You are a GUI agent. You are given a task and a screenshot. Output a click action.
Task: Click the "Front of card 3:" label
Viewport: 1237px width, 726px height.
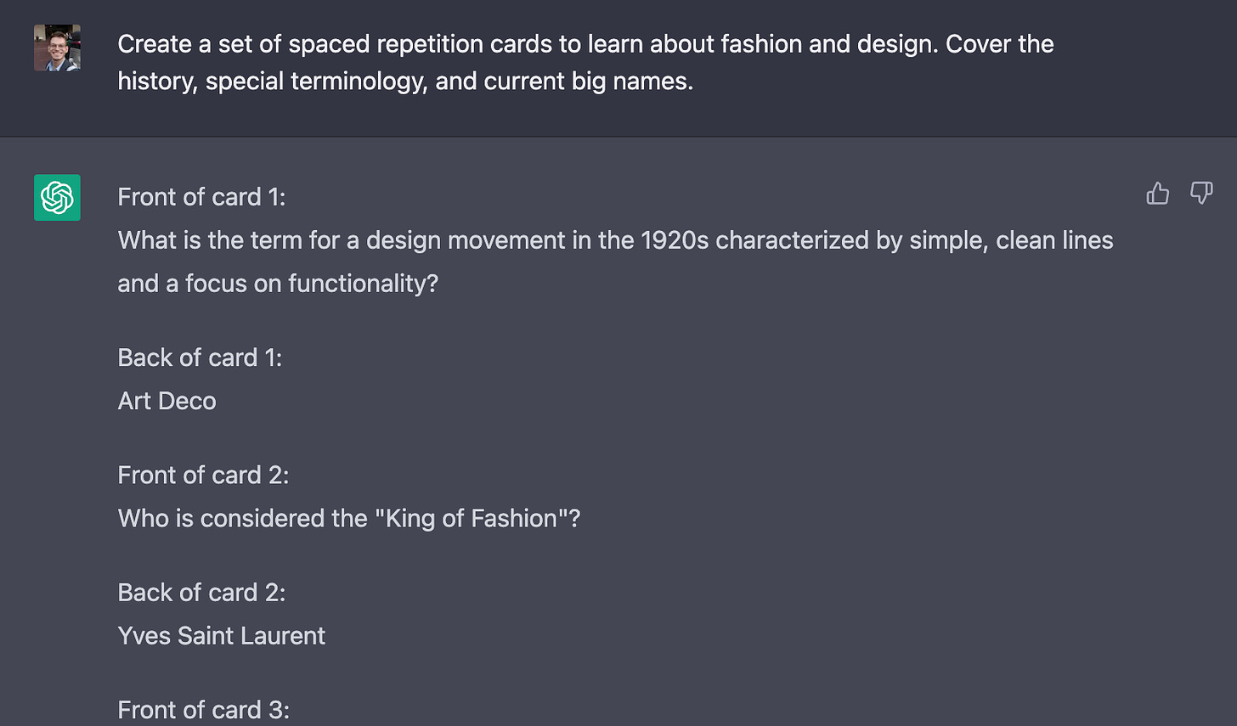pyautogui.click(x=203, y=710)
